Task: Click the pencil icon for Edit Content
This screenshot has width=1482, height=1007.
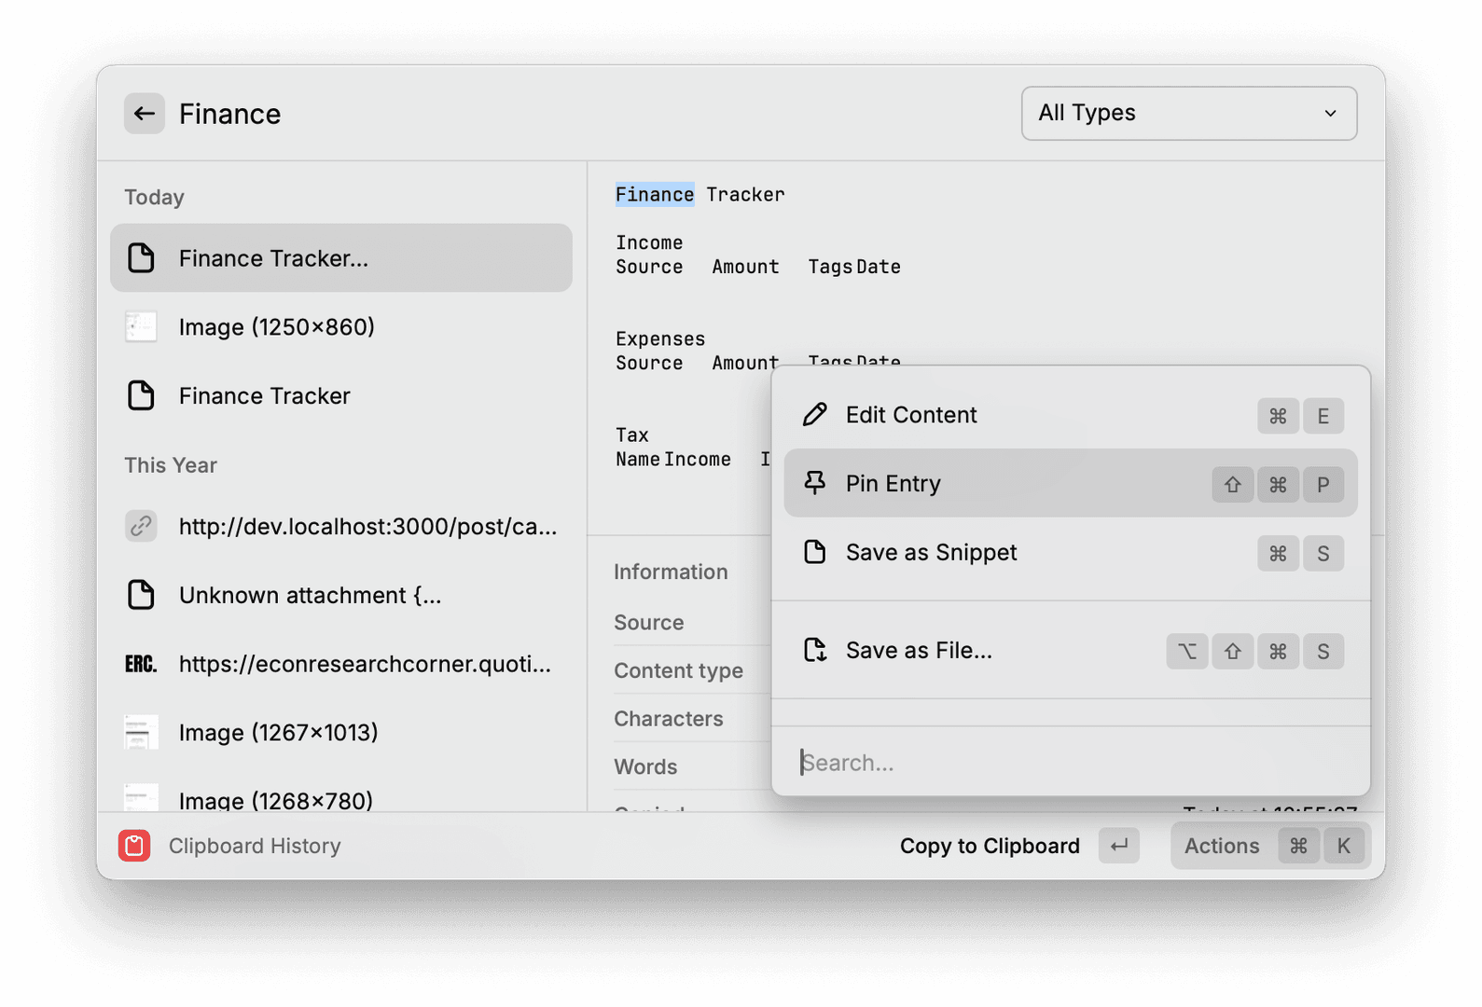Action: pos(814,415)
